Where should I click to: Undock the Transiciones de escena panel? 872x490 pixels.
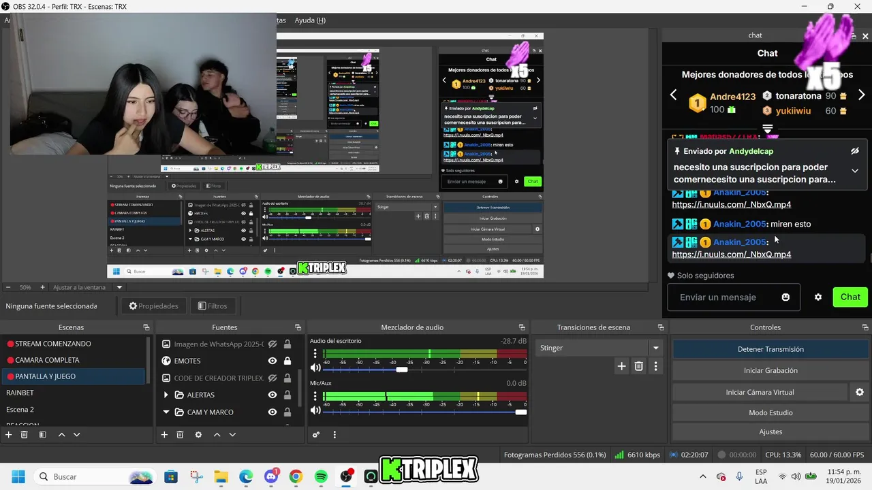[x=661, y=327]
